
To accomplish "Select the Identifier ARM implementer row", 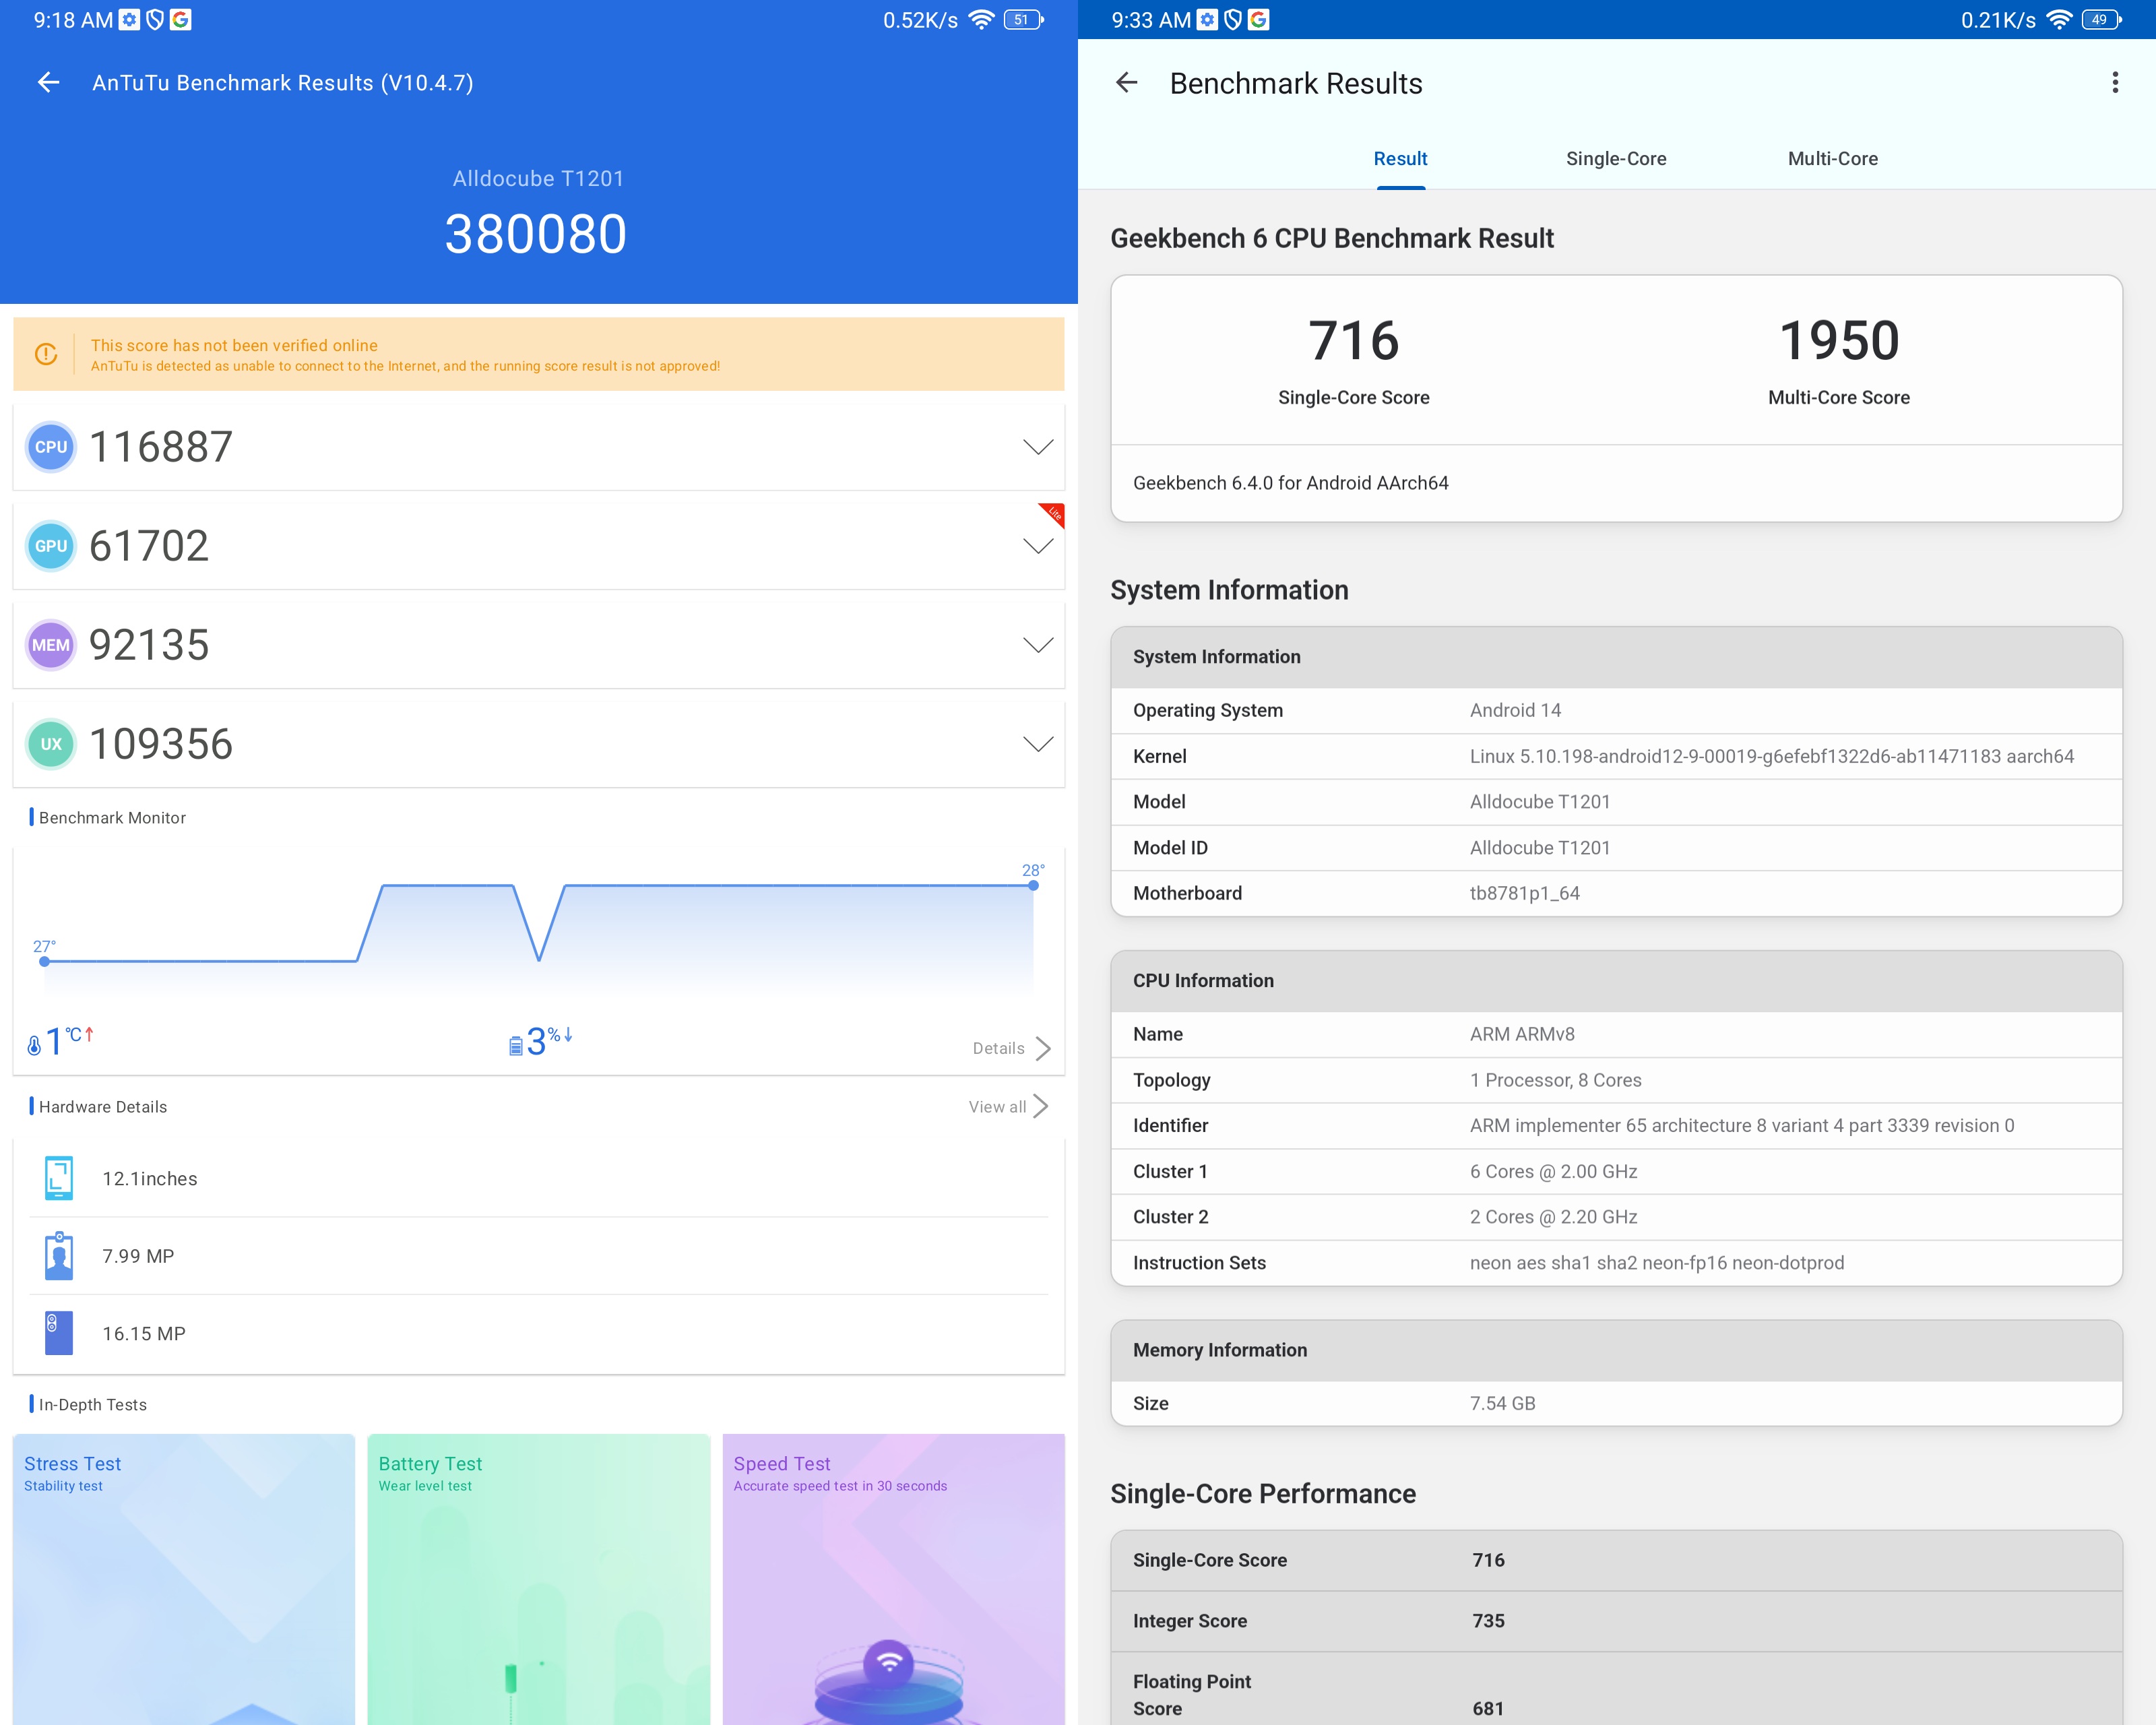I will pyautogui.click(x=1616, y=1125).
